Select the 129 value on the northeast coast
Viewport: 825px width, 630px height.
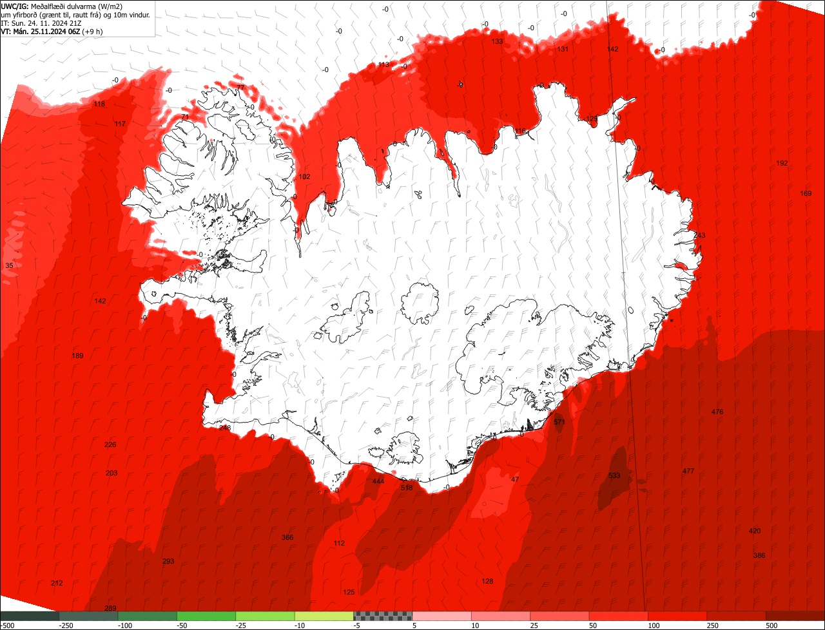(x=592, y=119)
